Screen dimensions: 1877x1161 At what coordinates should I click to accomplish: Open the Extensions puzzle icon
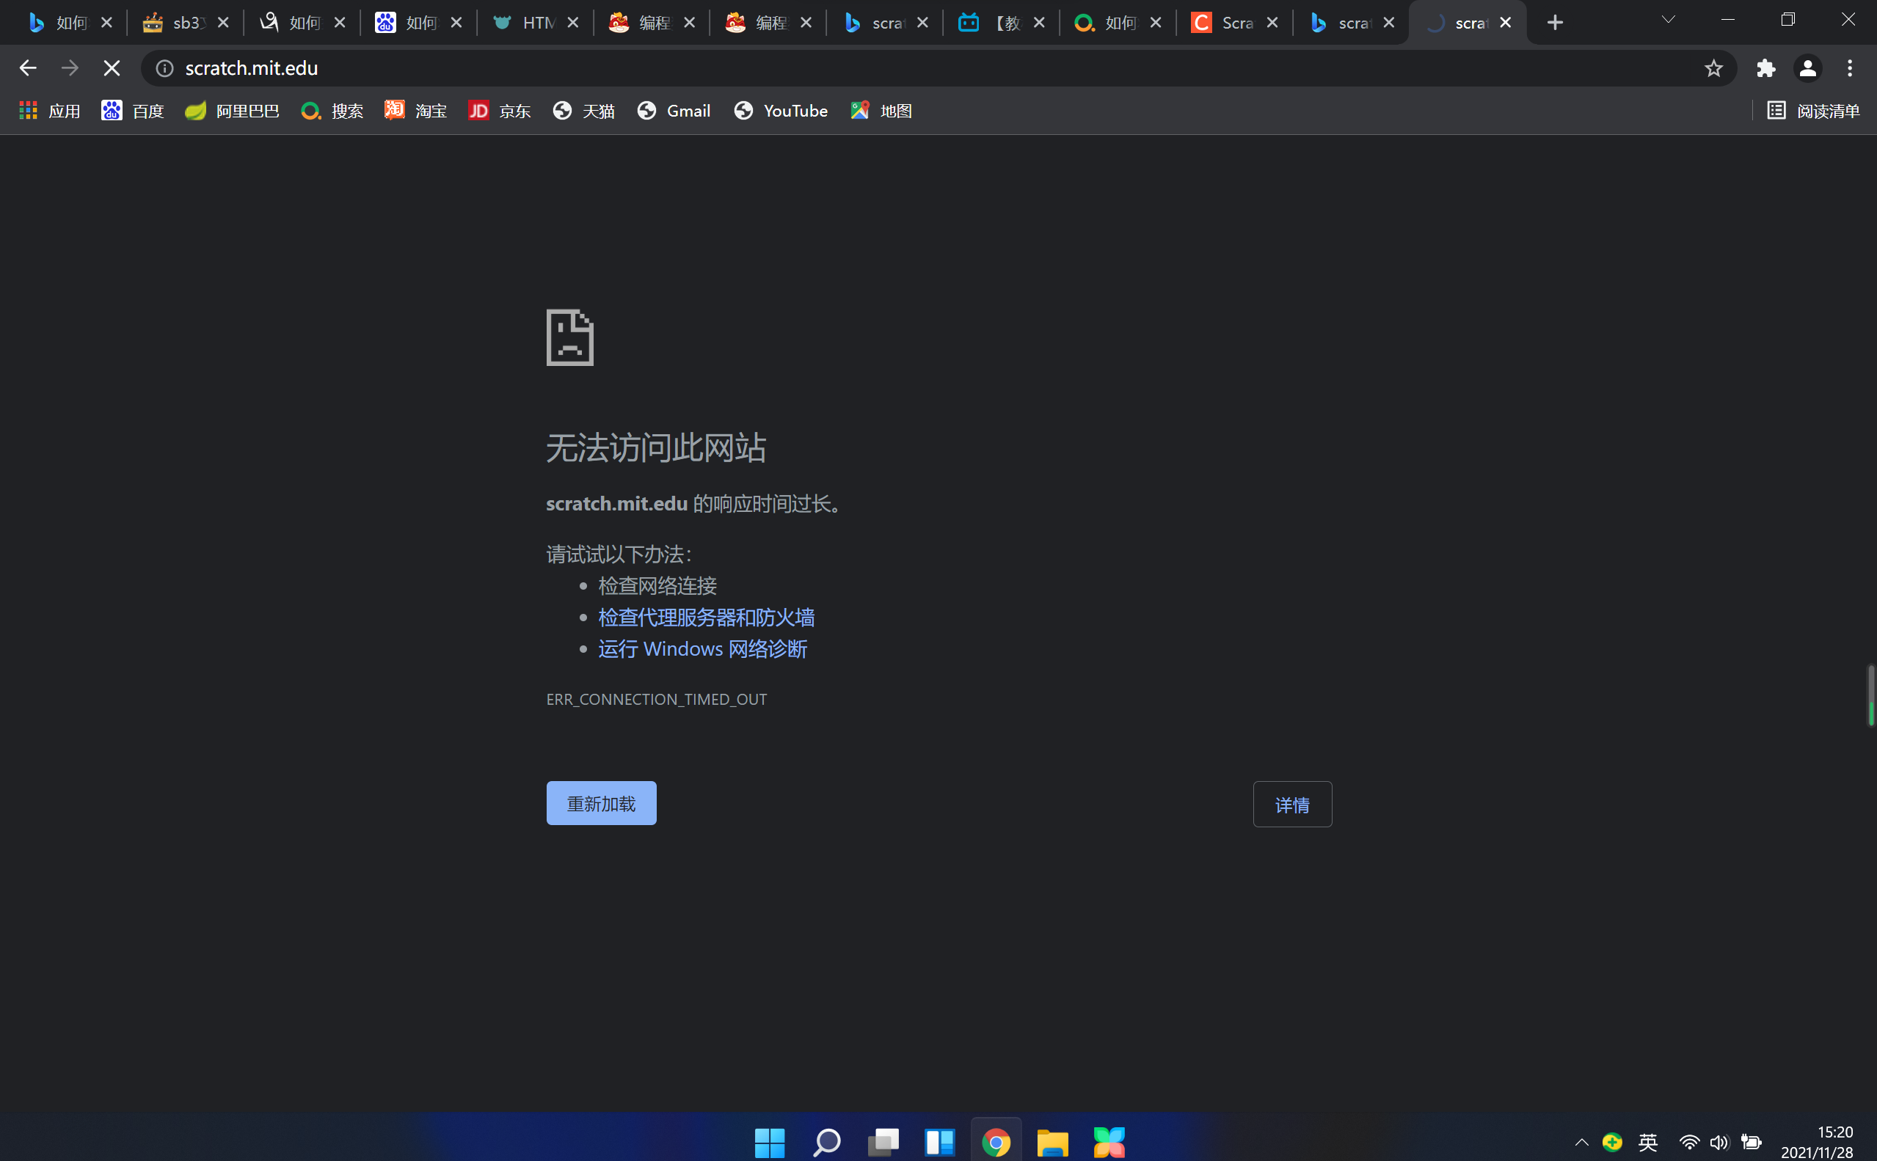pos(1765,68)
